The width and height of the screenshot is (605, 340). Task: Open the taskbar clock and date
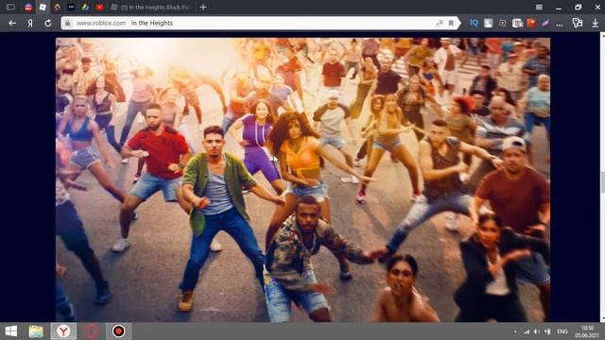coord(587,331)
